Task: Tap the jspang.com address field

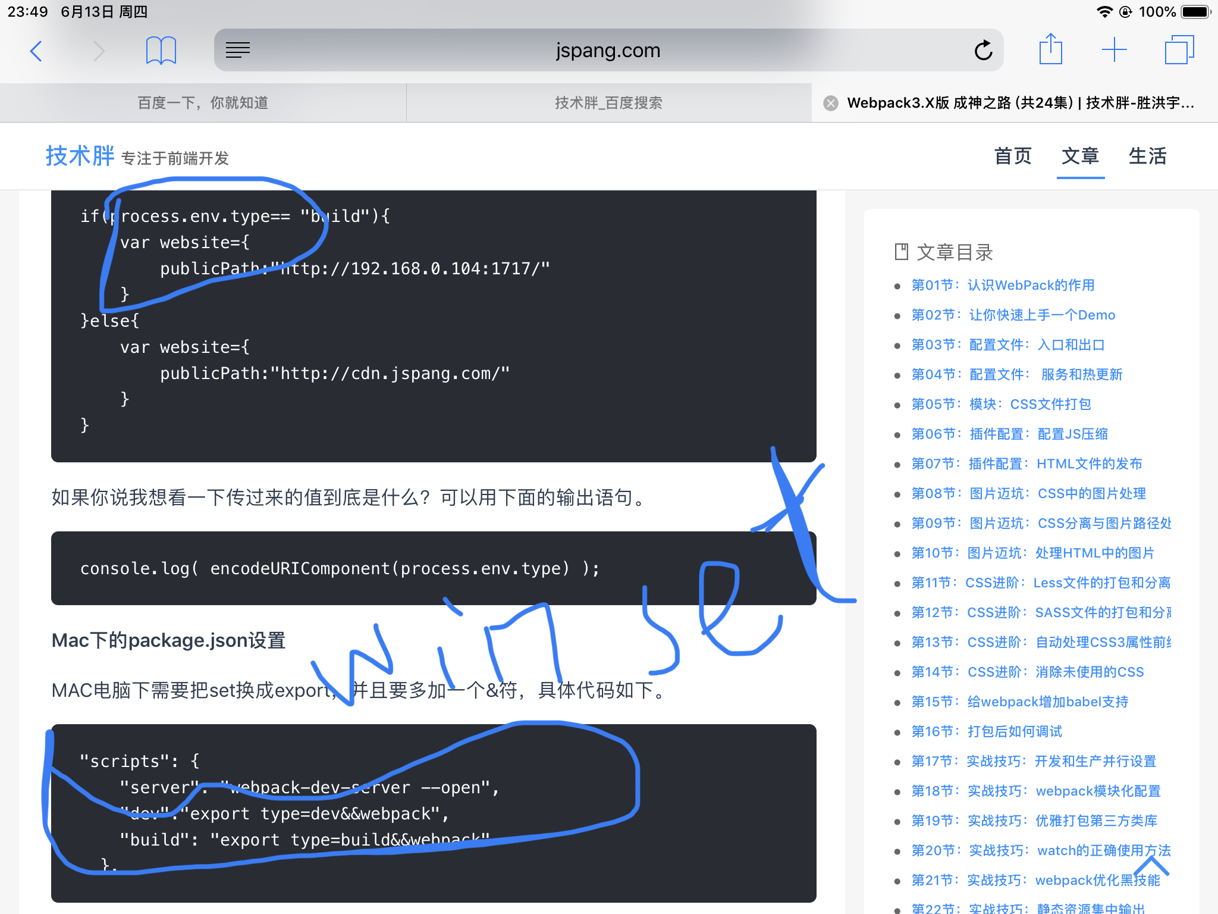Action: pyautogui.click(x=608, y=51)
